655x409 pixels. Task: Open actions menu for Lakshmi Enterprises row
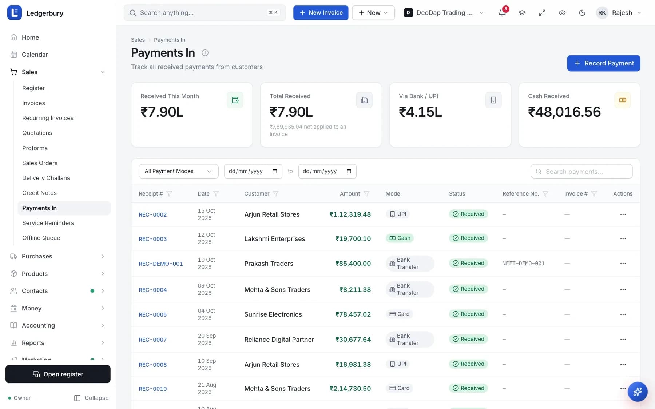point(623,238)
